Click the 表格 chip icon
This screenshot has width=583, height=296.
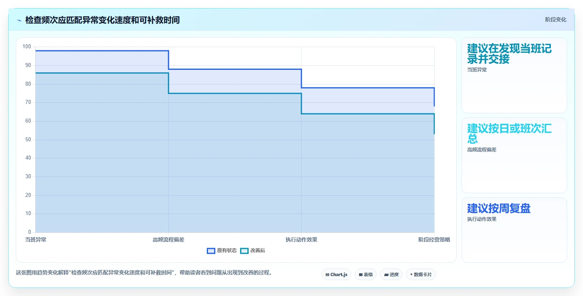[x=360, y=275]
